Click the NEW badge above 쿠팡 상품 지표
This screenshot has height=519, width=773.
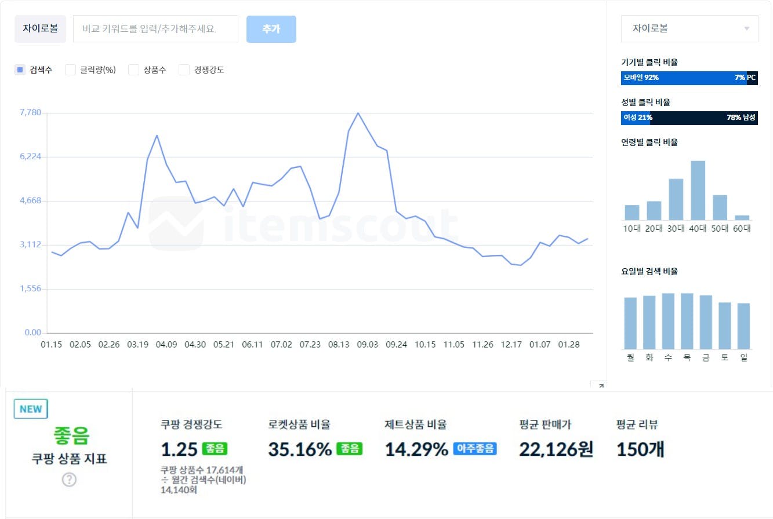(x=31, y=409)
